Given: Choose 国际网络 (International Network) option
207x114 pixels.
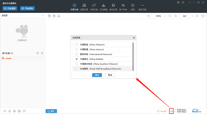Looking at the screenshot, I should click(76, 54).
